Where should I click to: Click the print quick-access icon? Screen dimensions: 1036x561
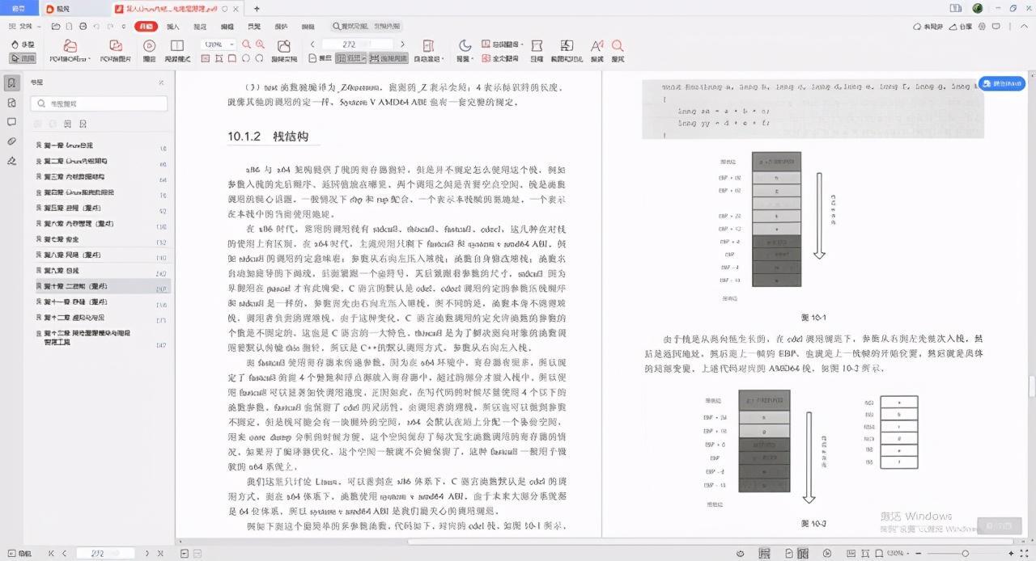click(83, 27)
